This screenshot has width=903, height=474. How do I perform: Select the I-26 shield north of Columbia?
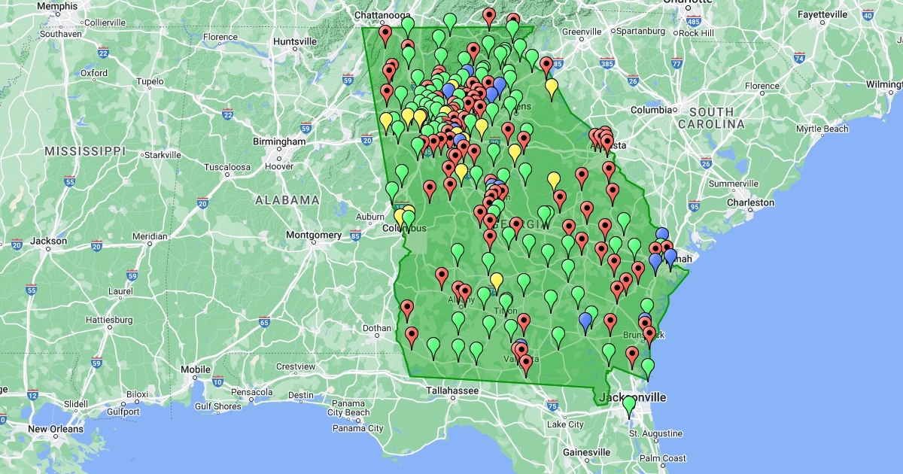[x=633, y=80]
